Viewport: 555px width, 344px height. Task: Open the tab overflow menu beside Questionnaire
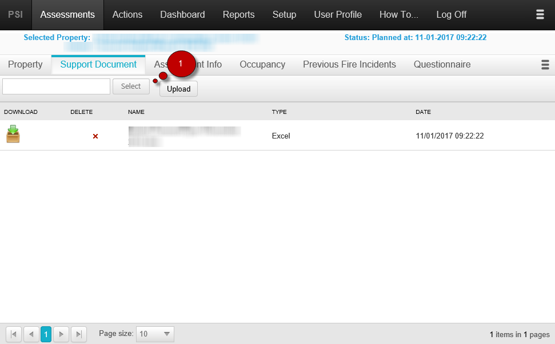(545, 65)
